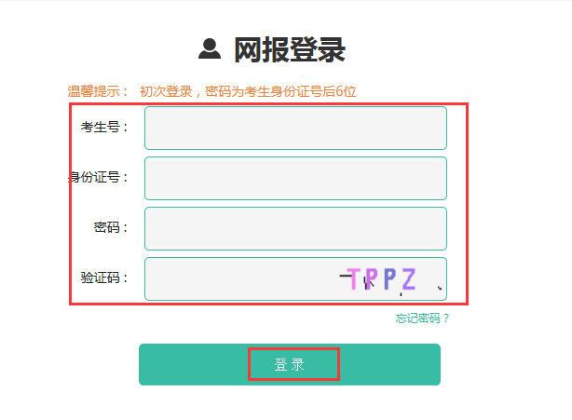
Task: Click the black dash left of captcha T
Action: coord(345,275)
